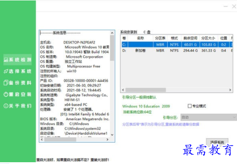Minimize the installer window
237x164 pixels.
pos(226,6)
